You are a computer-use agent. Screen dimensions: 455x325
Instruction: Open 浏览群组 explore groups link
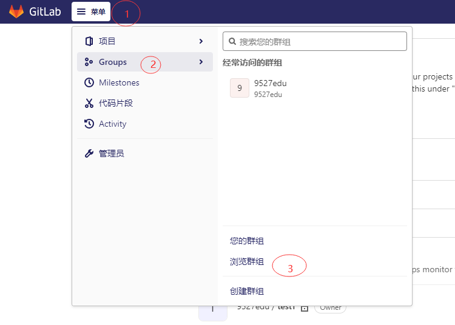click(247, 261)
